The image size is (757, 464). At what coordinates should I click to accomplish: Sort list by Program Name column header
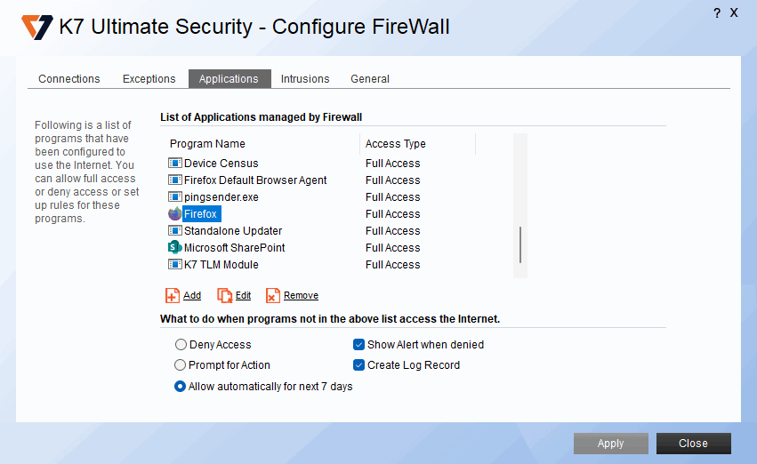click(207, 144)
